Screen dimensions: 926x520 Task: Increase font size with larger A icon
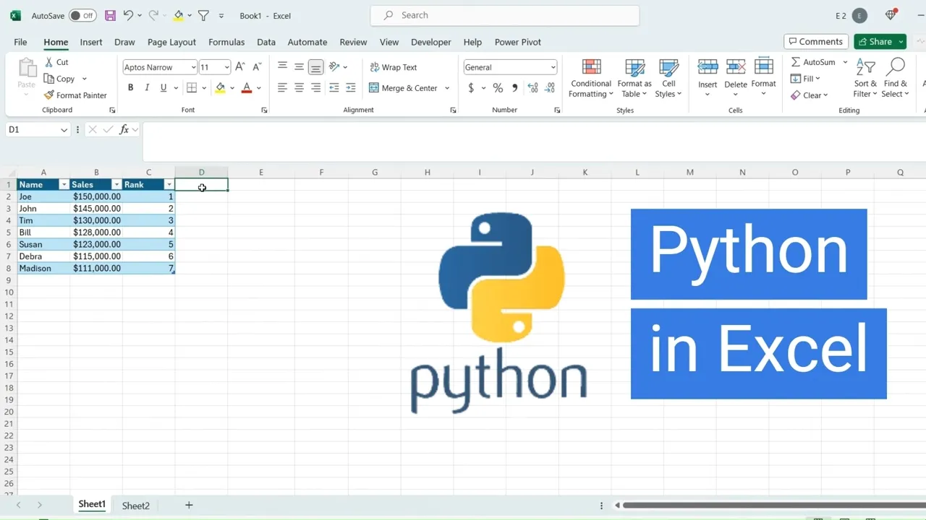(x=240, y=67)
